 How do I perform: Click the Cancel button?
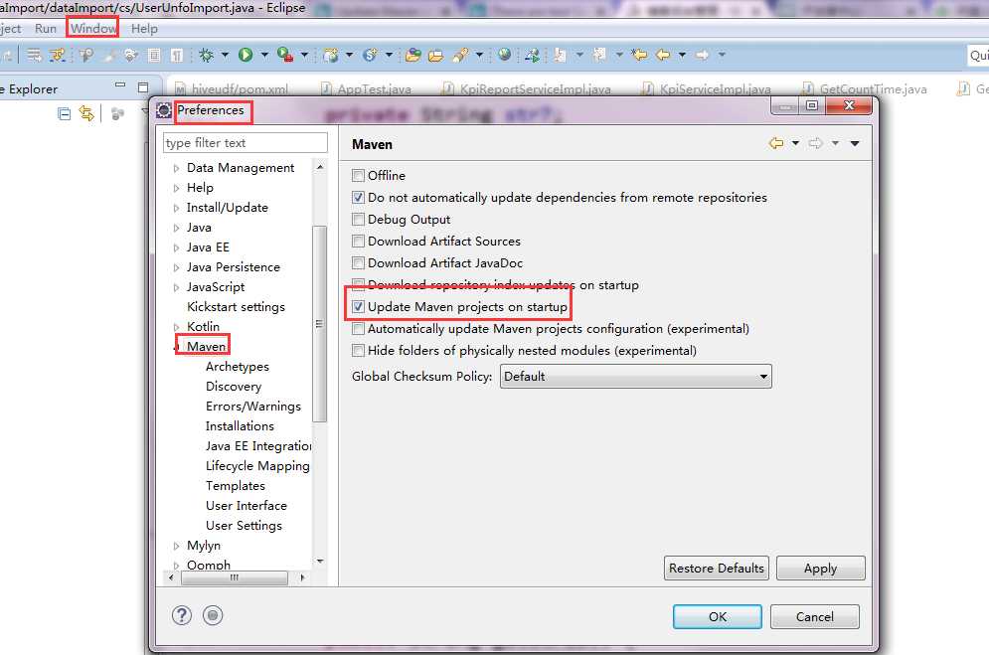814,616
